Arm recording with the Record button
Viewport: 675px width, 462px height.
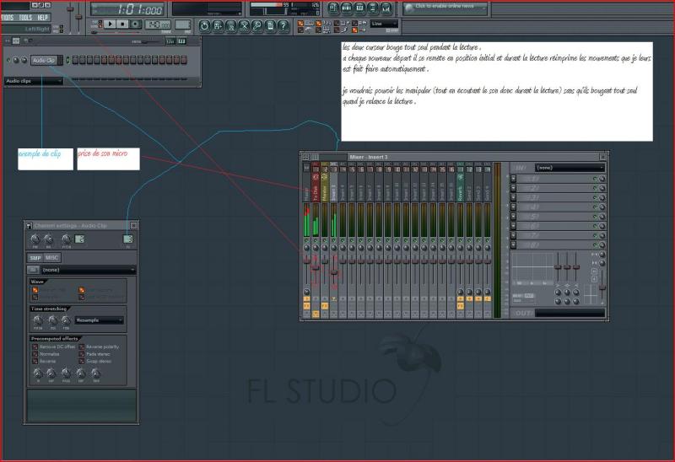pos(136,24)
